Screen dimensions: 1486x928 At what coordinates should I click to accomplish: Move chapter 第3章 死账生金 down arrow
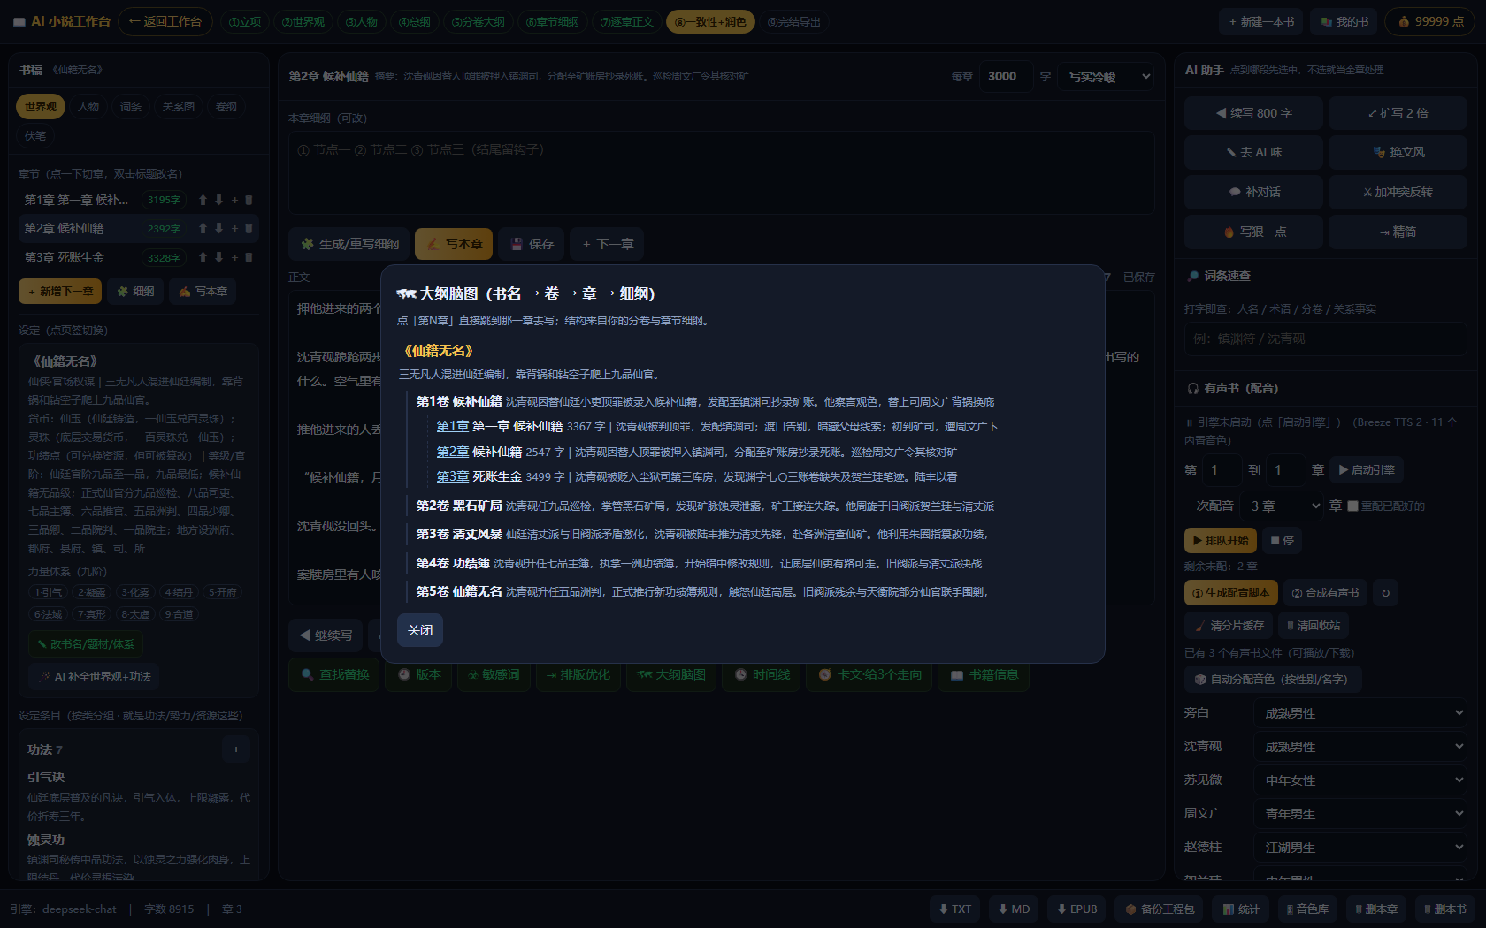218,257
